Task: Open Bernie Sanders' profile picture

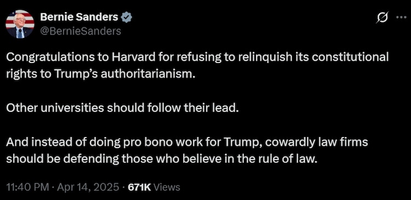Action: tap(20, 24)
